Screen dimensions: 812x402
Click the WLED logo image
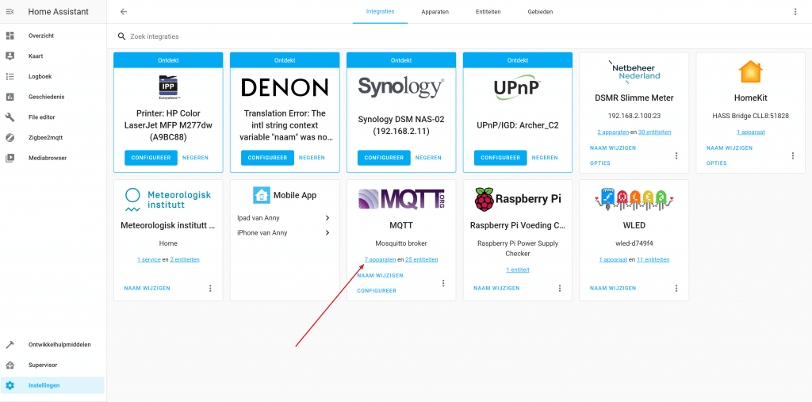[634, 200]
